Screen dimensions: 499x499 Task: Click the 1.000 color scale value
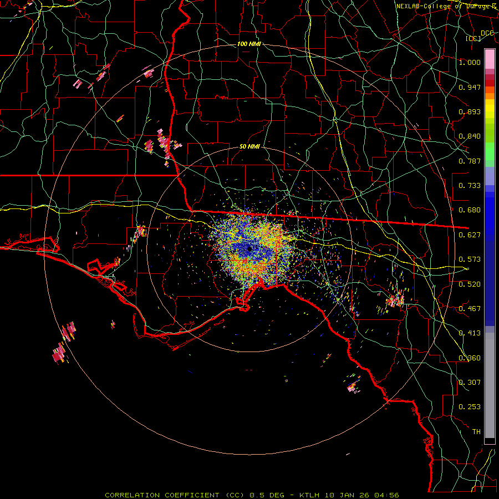(470, 62)
